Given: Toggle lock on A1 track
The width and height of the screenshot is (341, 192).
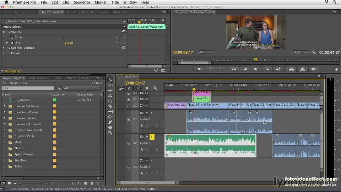Looking at the screenshot, I should (x=129, y=119).
